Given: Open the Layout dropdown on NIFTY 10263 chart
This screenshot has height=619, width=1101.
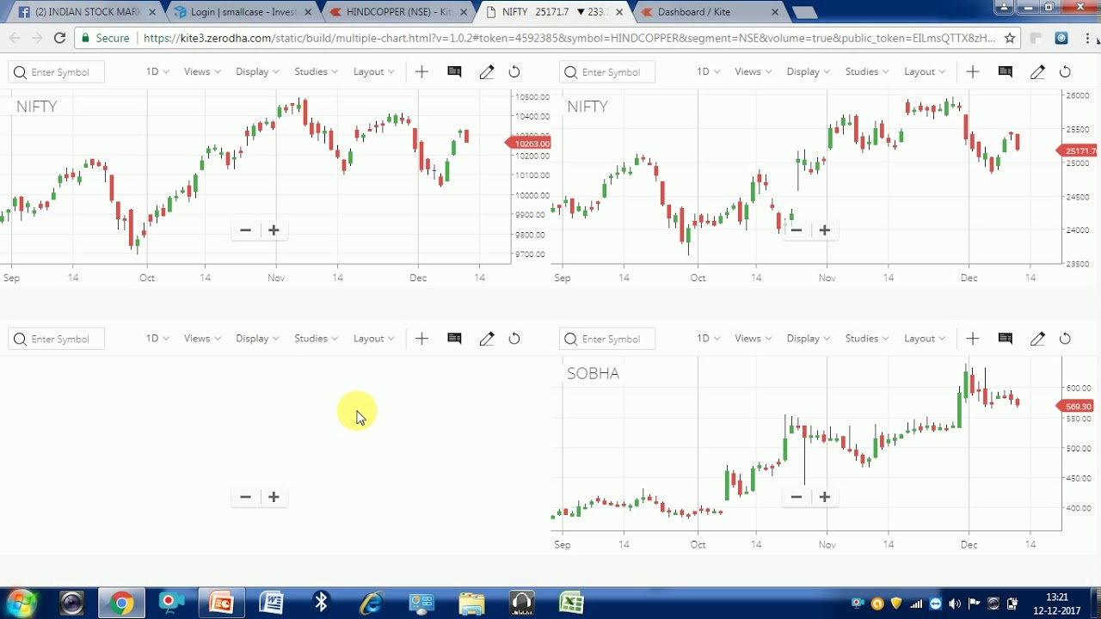Looking at the screenshot, I should click(x=373, y=72).
